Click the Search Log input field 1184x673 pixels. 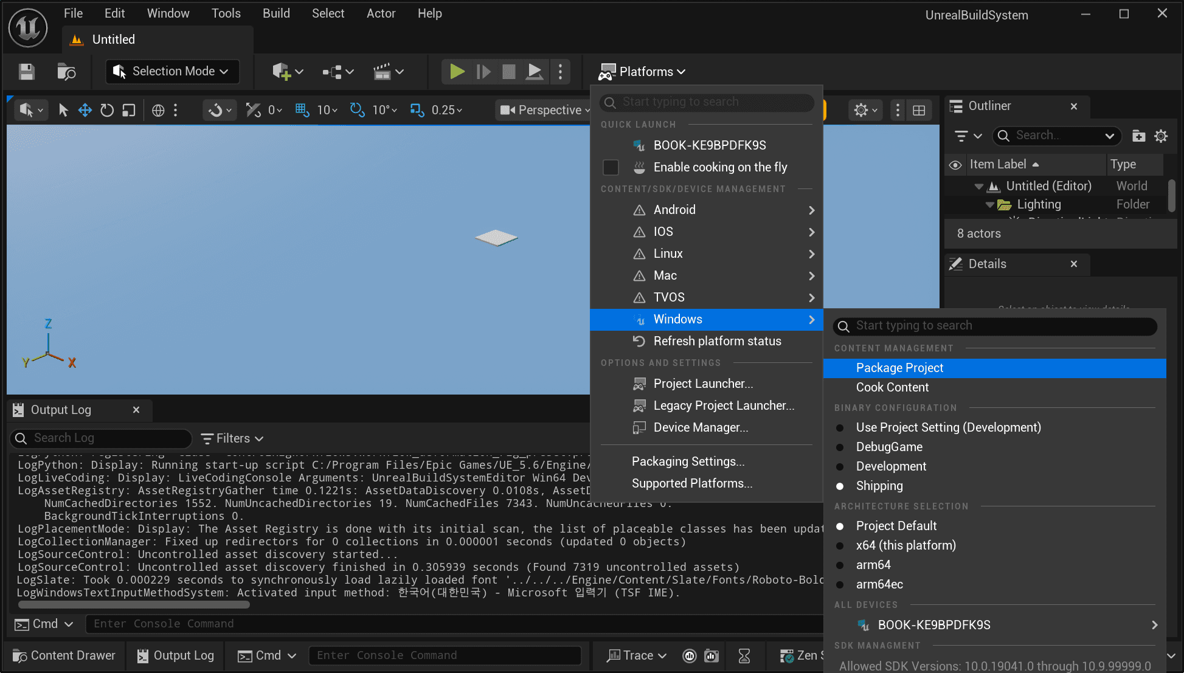(103, 438)
